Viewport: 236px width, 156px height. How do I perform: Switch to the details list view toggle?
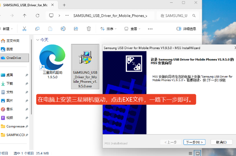[190, 153]
